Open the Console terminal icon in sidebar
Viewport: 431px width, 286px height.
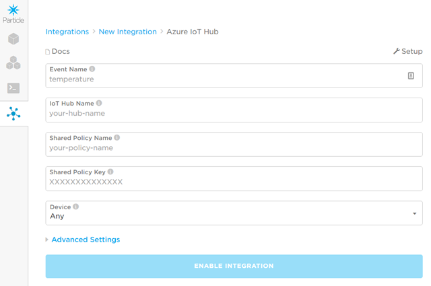(13, 88)
